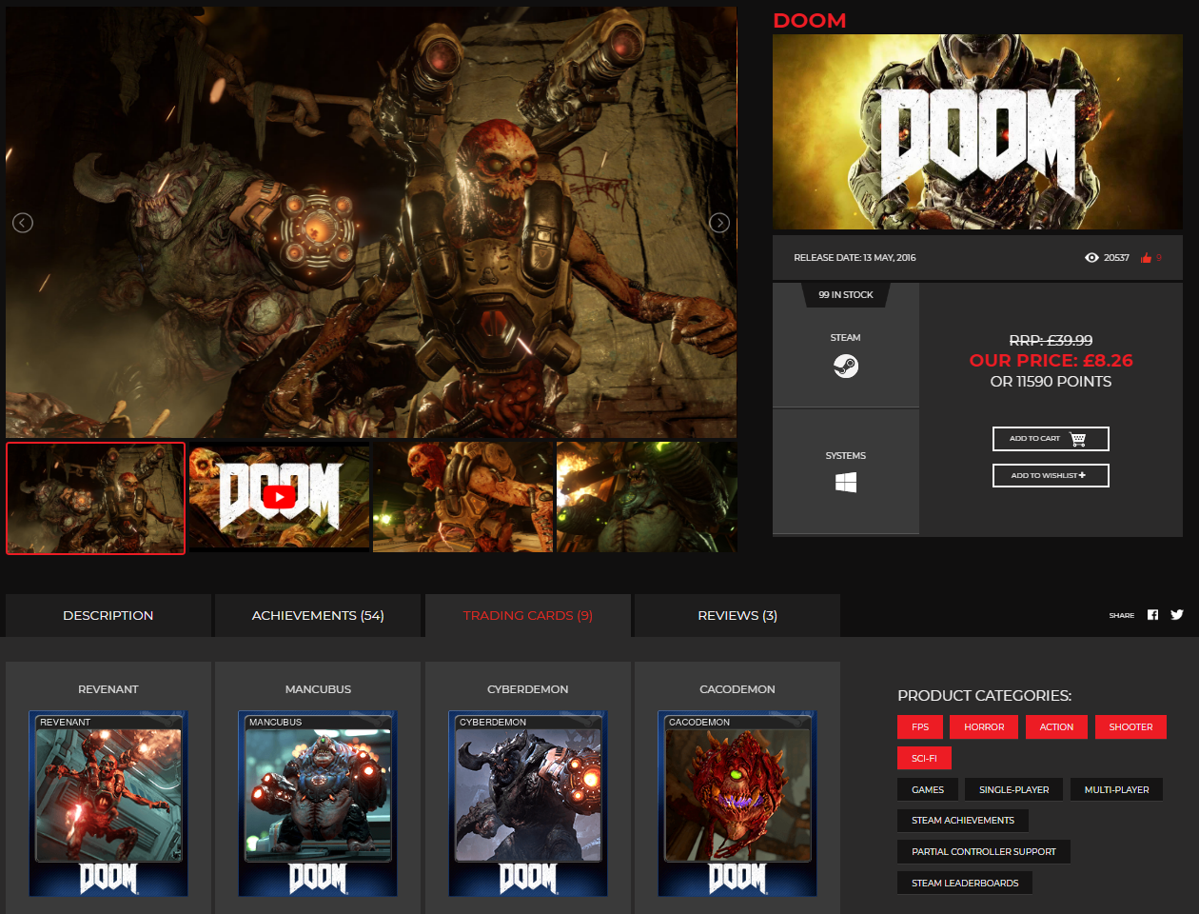1199x914 pixels.
Task: Choose the Games category tag
Action: [x=928, y=789]
